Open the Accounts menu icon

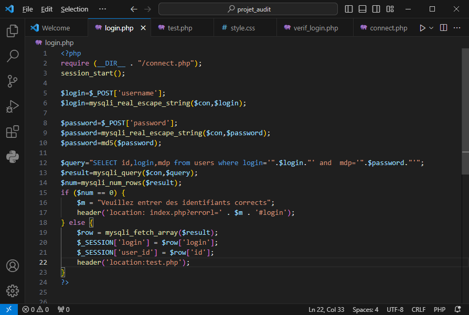click(12, 266)
